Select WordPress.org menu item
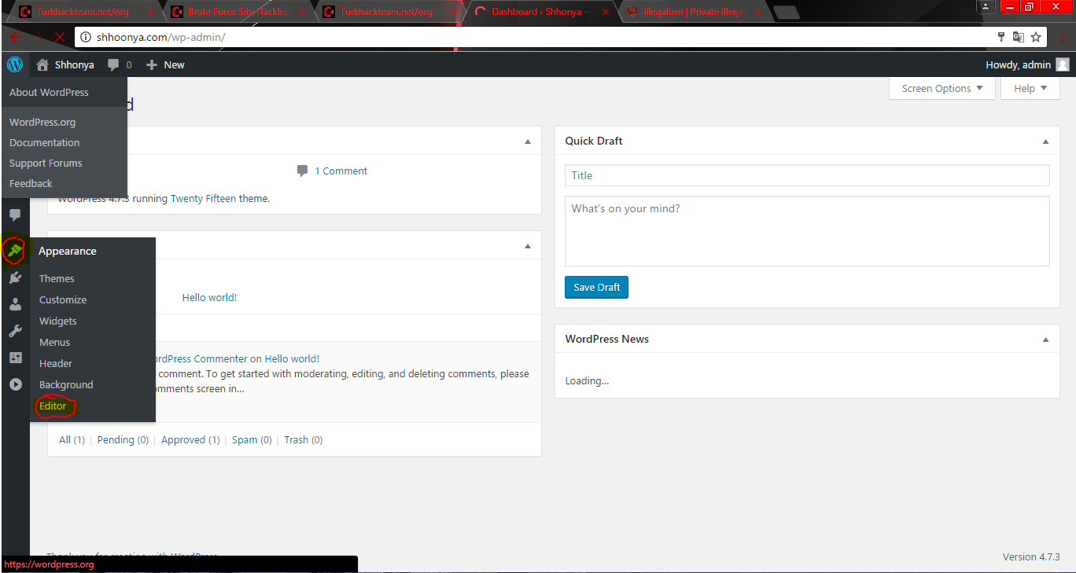Screen dimensions: 1076x573 [42, 122]
